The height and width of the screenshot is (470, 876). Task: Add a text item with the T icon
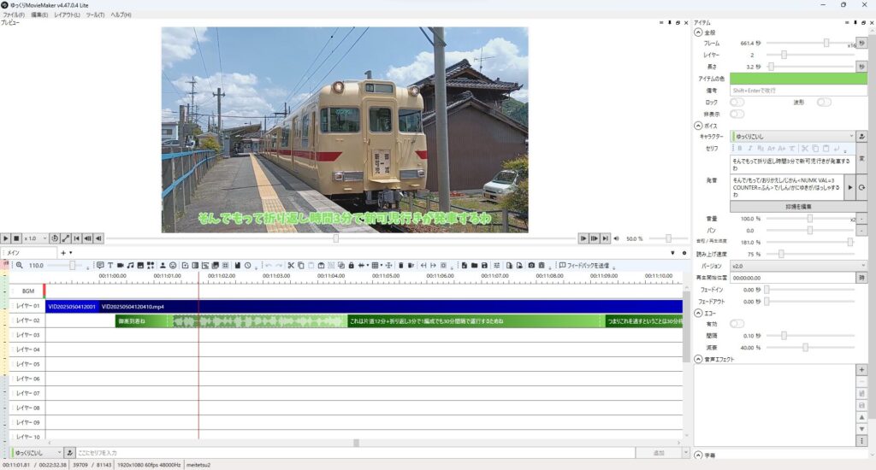[110, 266]
